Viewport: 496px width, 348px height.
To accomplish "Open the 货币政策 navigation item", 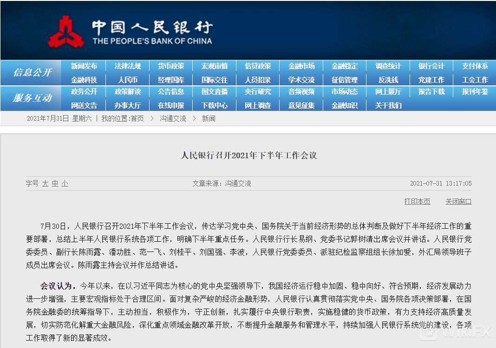I will coord(171,66).
